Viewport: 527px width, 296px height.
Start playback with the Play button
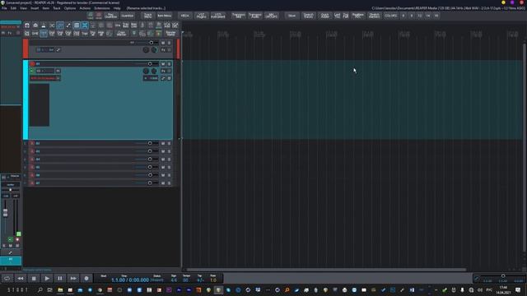(x=47, y=278)
